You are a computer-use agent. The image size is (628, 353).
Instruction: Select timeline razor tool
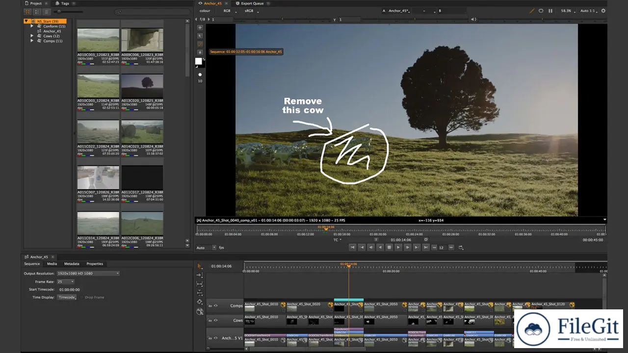[x=200, y=302]
